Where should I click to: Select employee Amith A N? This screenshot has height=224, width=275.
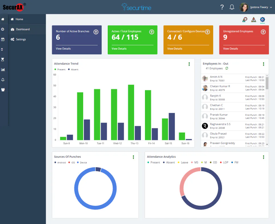233,79
